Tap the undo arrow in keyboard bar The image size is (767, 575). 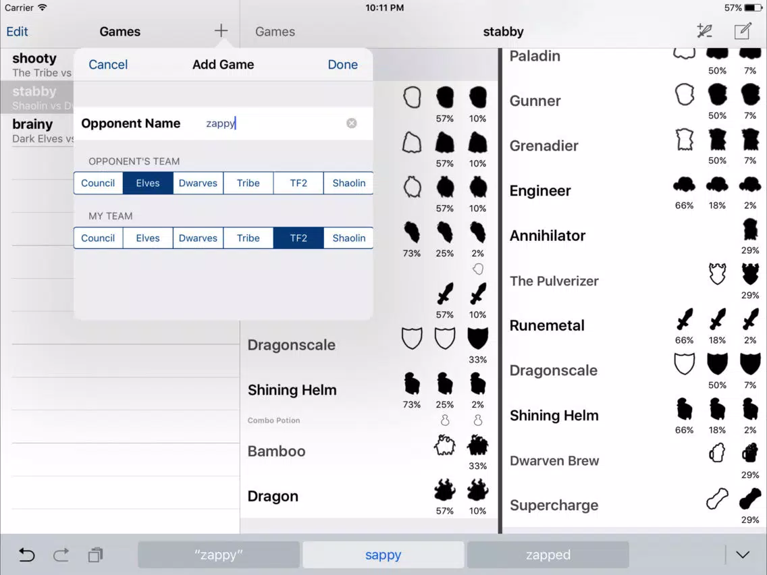(x=27, y=555)
